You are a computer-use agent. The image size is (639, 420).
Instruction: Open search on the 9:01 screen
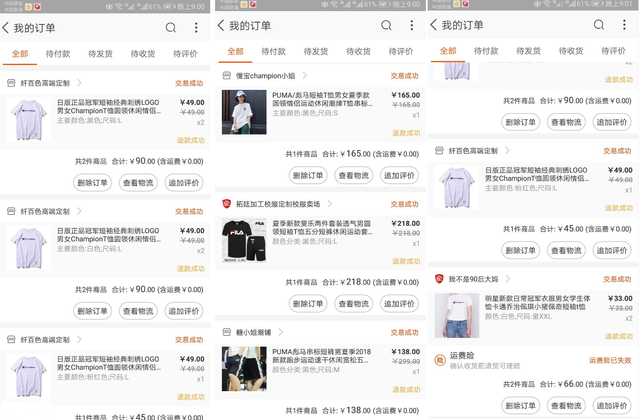click(599, 25)
